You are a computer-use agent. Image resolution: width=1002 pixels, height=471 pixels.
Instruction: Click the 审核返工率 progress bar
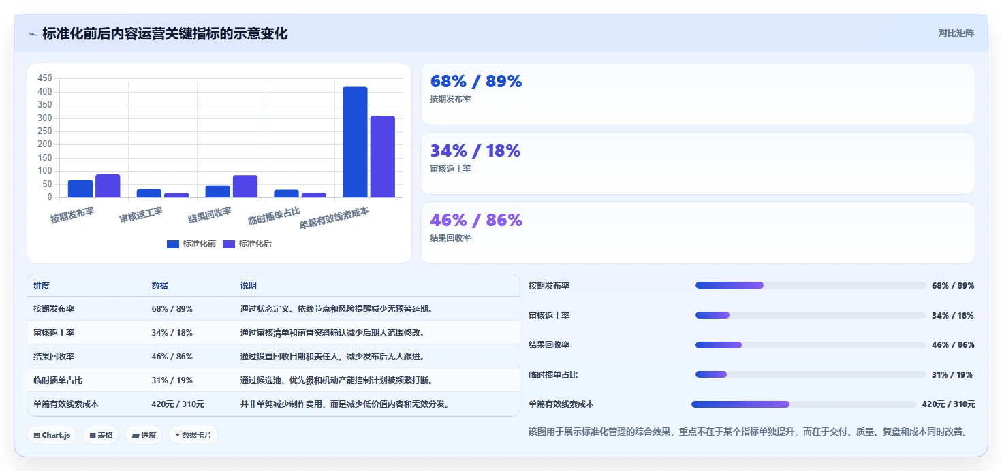811,315
